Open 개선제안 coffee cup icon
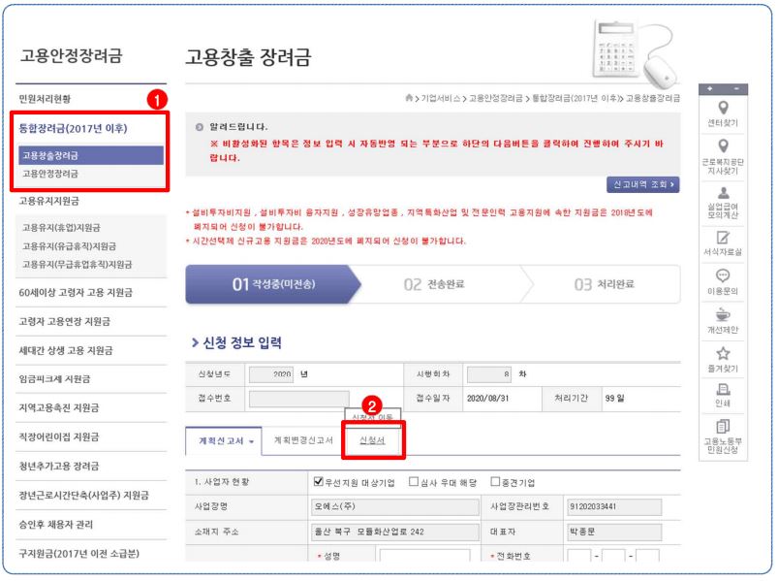This screenshot has width=778, height=581. click(x=723, y=315)
